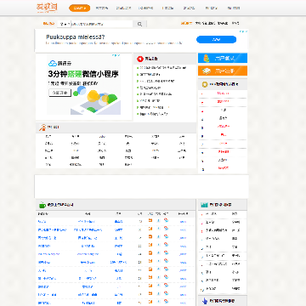Image resolution: width=306 pixels, height=306 pixels.
Task: Click the gold medal icon in sidebar header
Action: coord(204,84)
